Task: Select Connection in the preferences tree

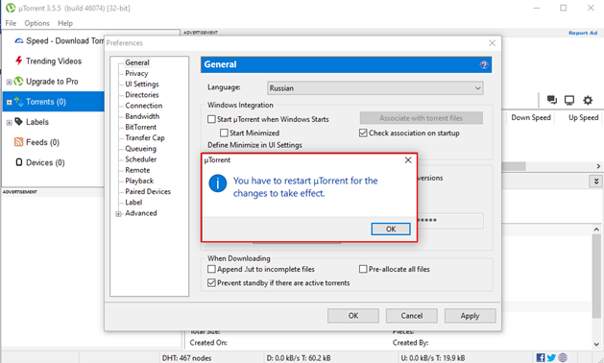Action: pyautogui.click(x=144, y=106)
